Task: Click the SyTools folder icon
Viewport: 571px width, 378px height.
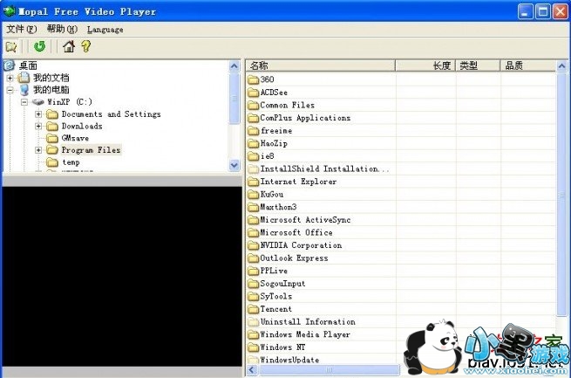Action: tap(253, 296)
